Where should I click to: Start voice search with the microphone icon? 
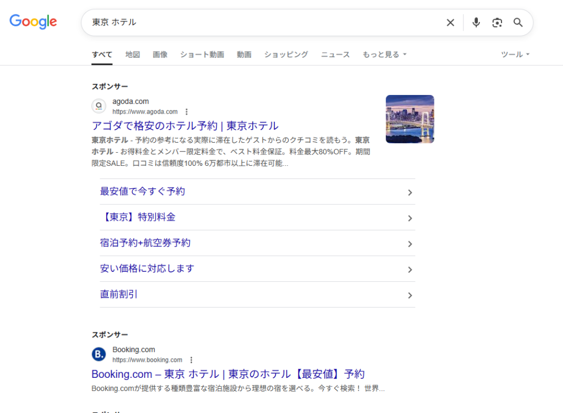coord(476,23)
